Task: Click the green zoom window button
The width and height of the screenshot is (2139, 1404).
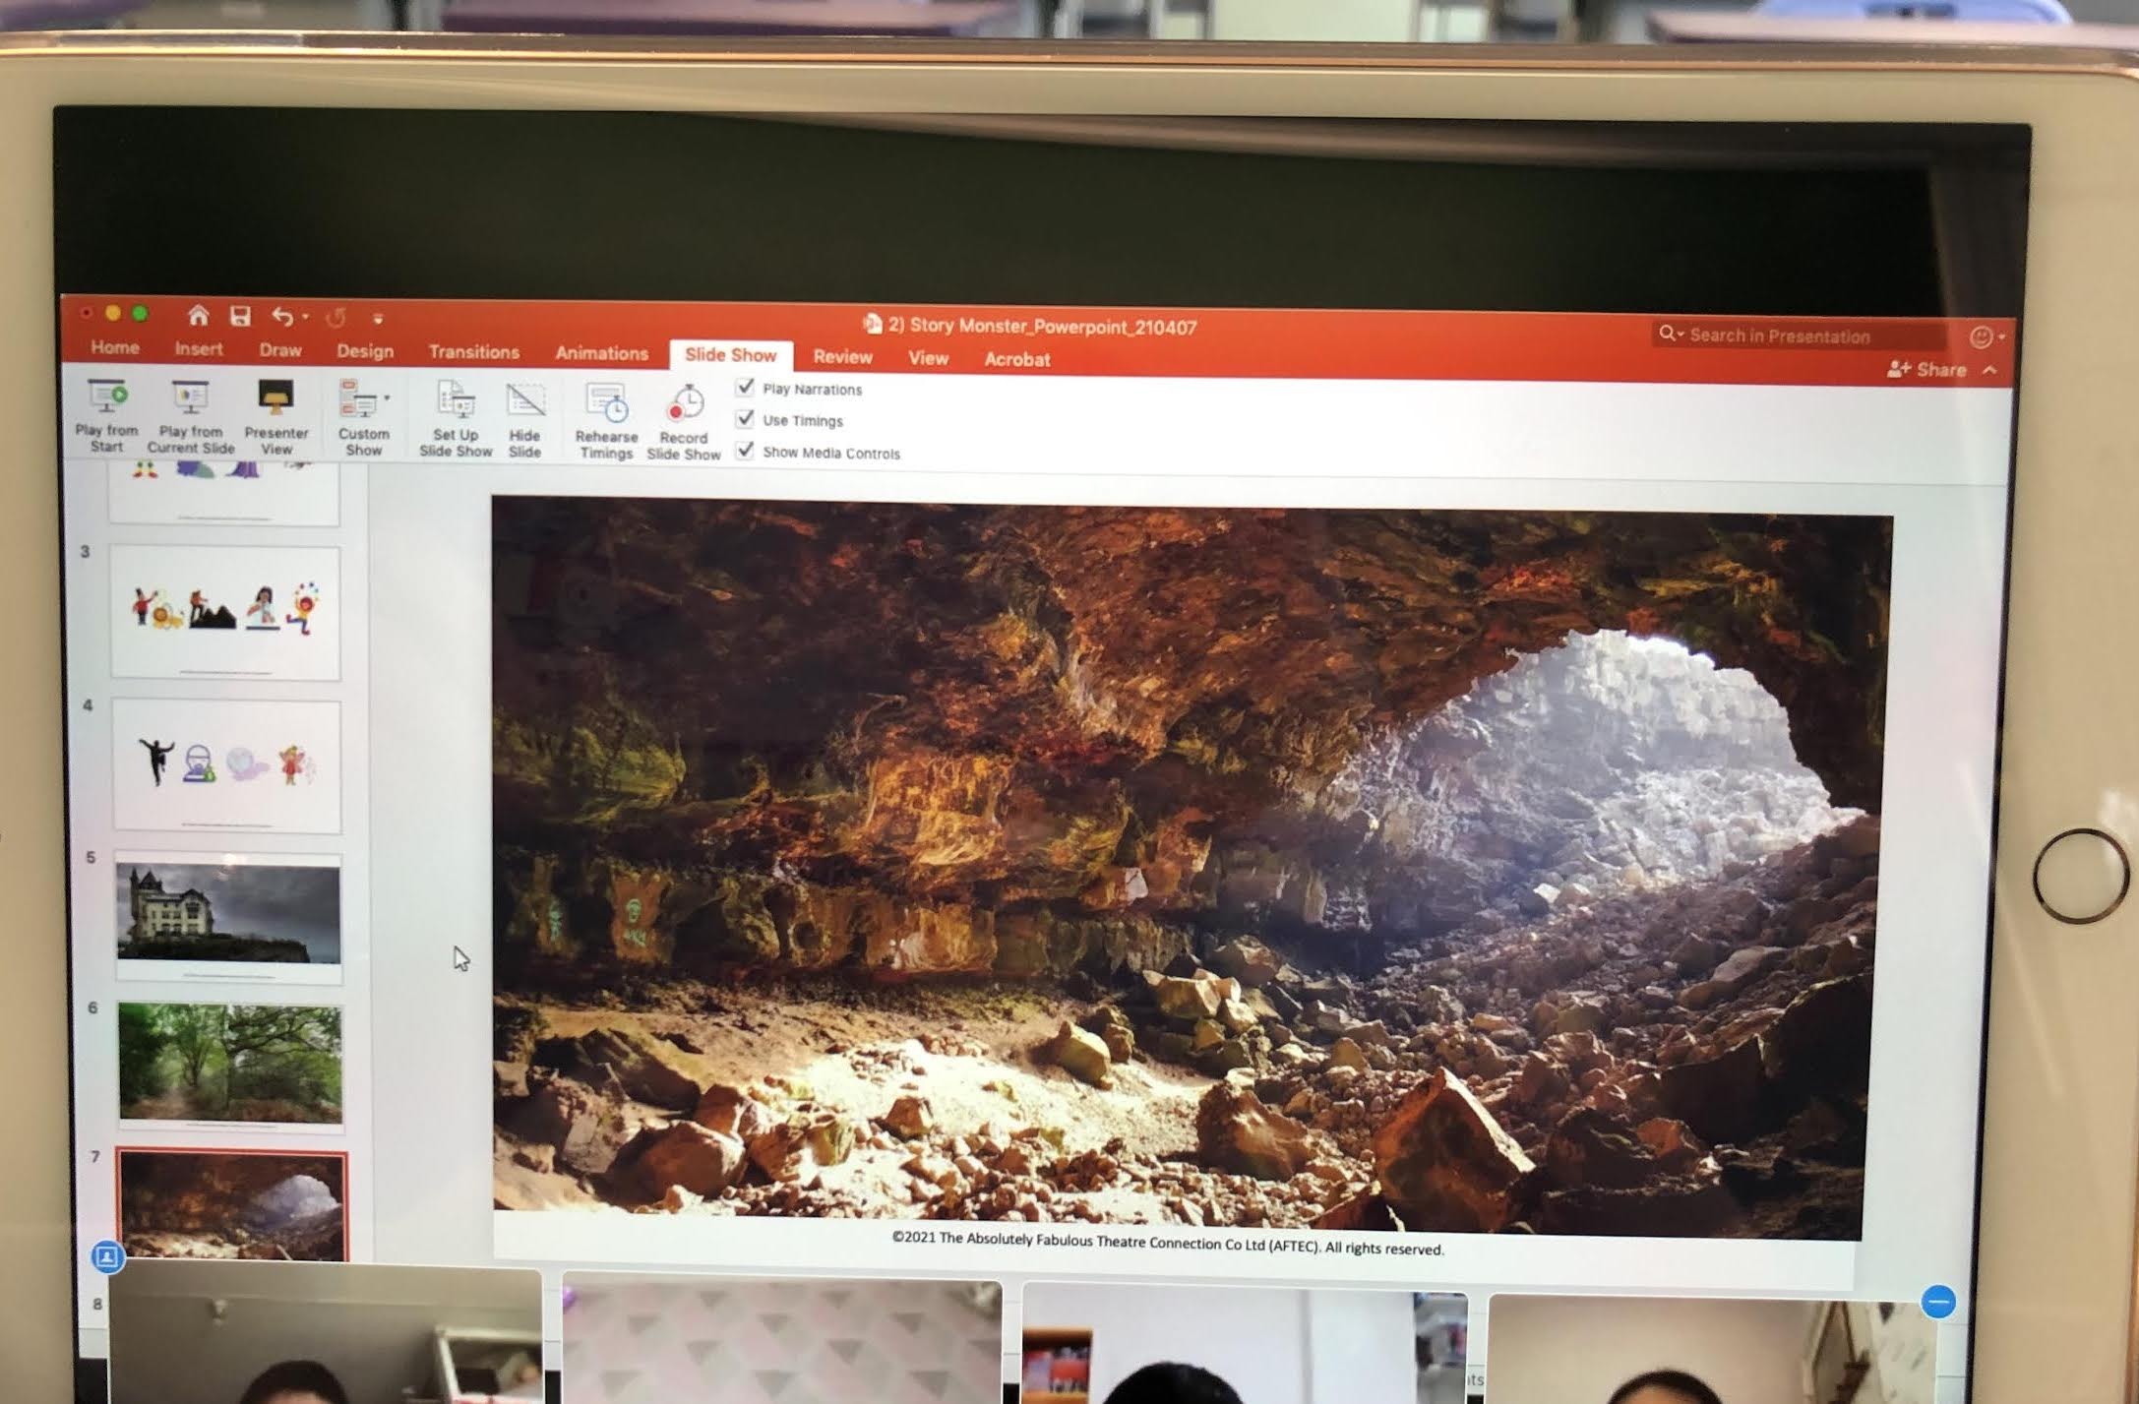Action: (x=141, y=313)
